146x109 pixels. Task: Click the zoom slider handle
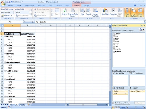135,107
